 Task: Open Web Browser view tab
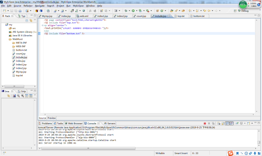pos(74,124)
